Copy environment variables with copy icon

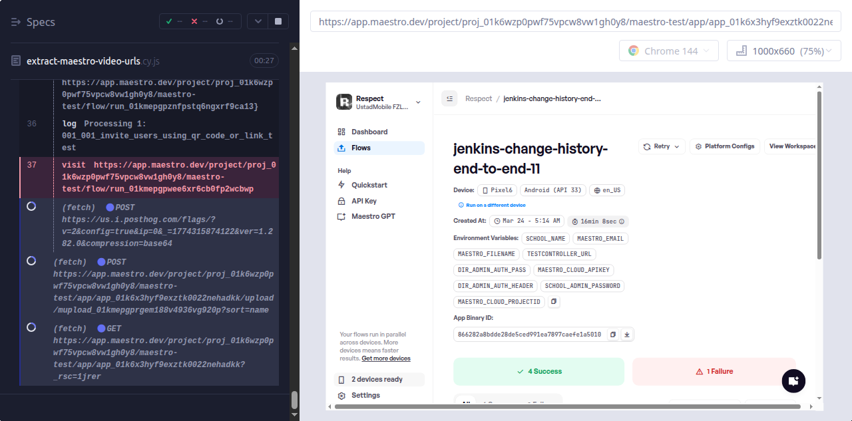click(x=554, y=302)
